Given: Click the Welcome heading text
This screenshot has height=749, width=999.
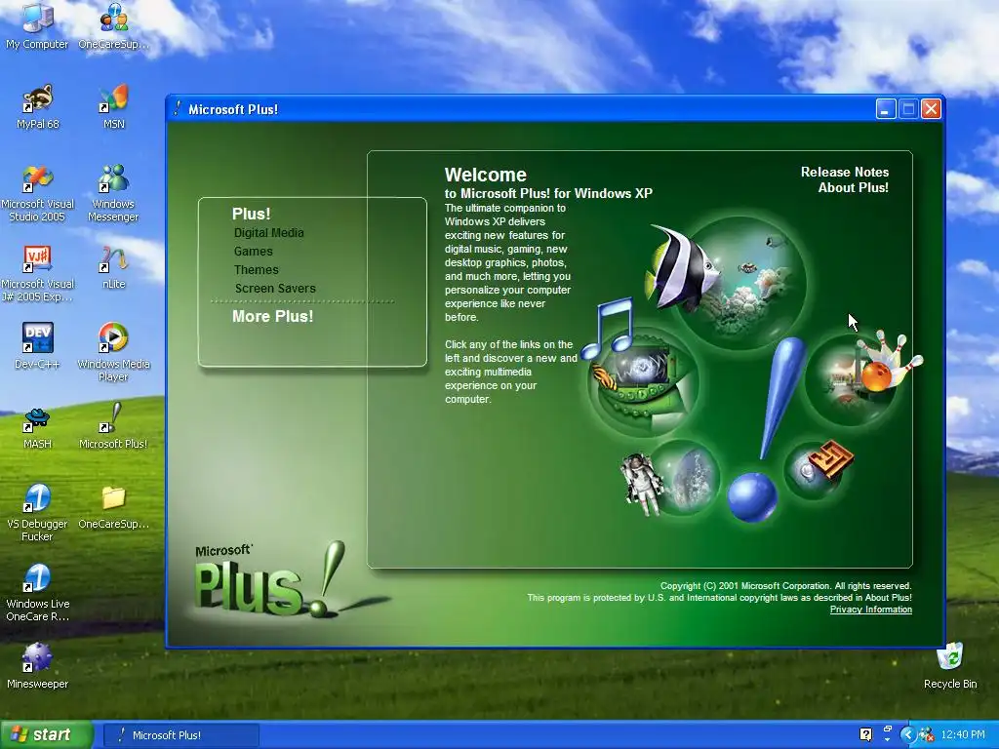Looking at the screenshot, I should click(x=486, y=176).
